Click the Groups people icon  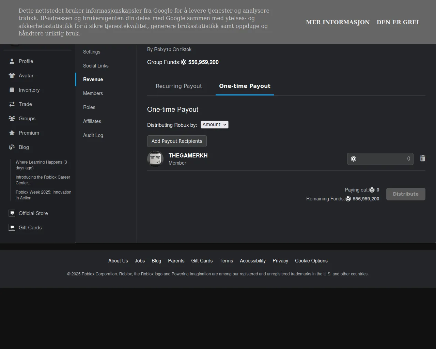click(x=12, y=119)
